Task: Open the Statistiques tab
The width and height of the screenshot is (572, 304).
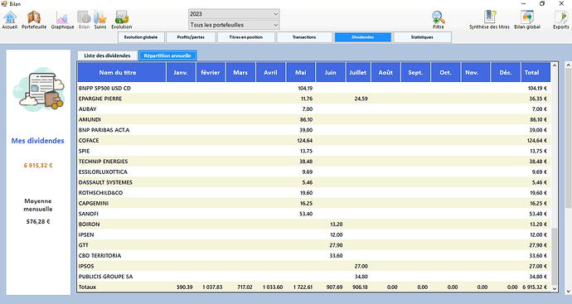Action: click(422, 37)
